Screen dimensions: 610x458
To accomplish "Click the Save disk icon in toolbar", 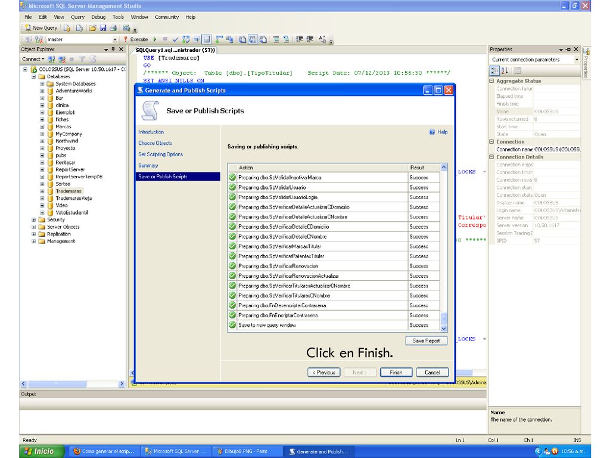I will 102,28.
